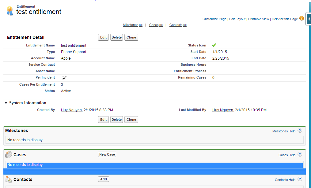Click the 'Entitlement Detail' heading
The height and width of the screenshot is (188, 311).
click(x=26, y=37)
